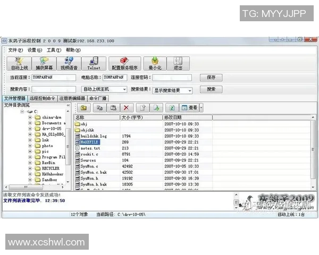
Task: Click the 自动上线 toolbar icon
Action: (19, 63)
